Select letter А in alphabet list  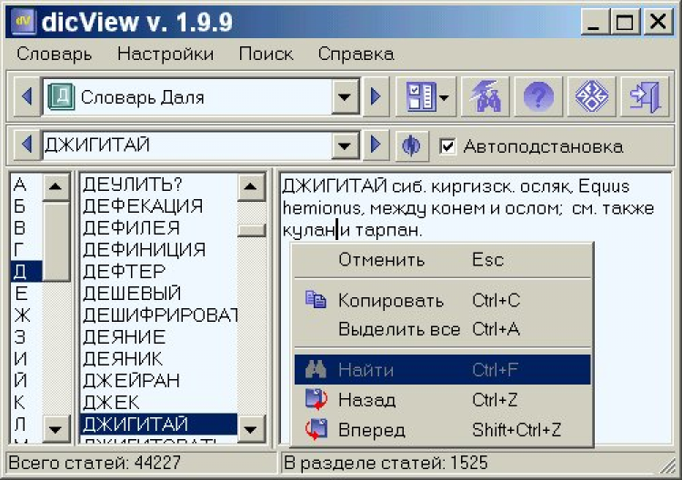[x=26, y=185]
